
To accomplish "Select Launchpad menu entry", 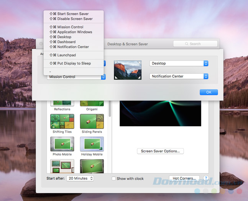I will click(74, 55).
